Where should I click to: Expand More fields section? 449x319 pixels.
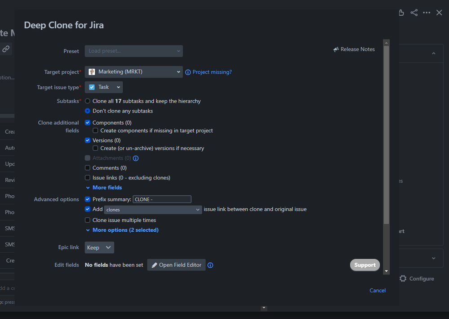coord(104,188)
